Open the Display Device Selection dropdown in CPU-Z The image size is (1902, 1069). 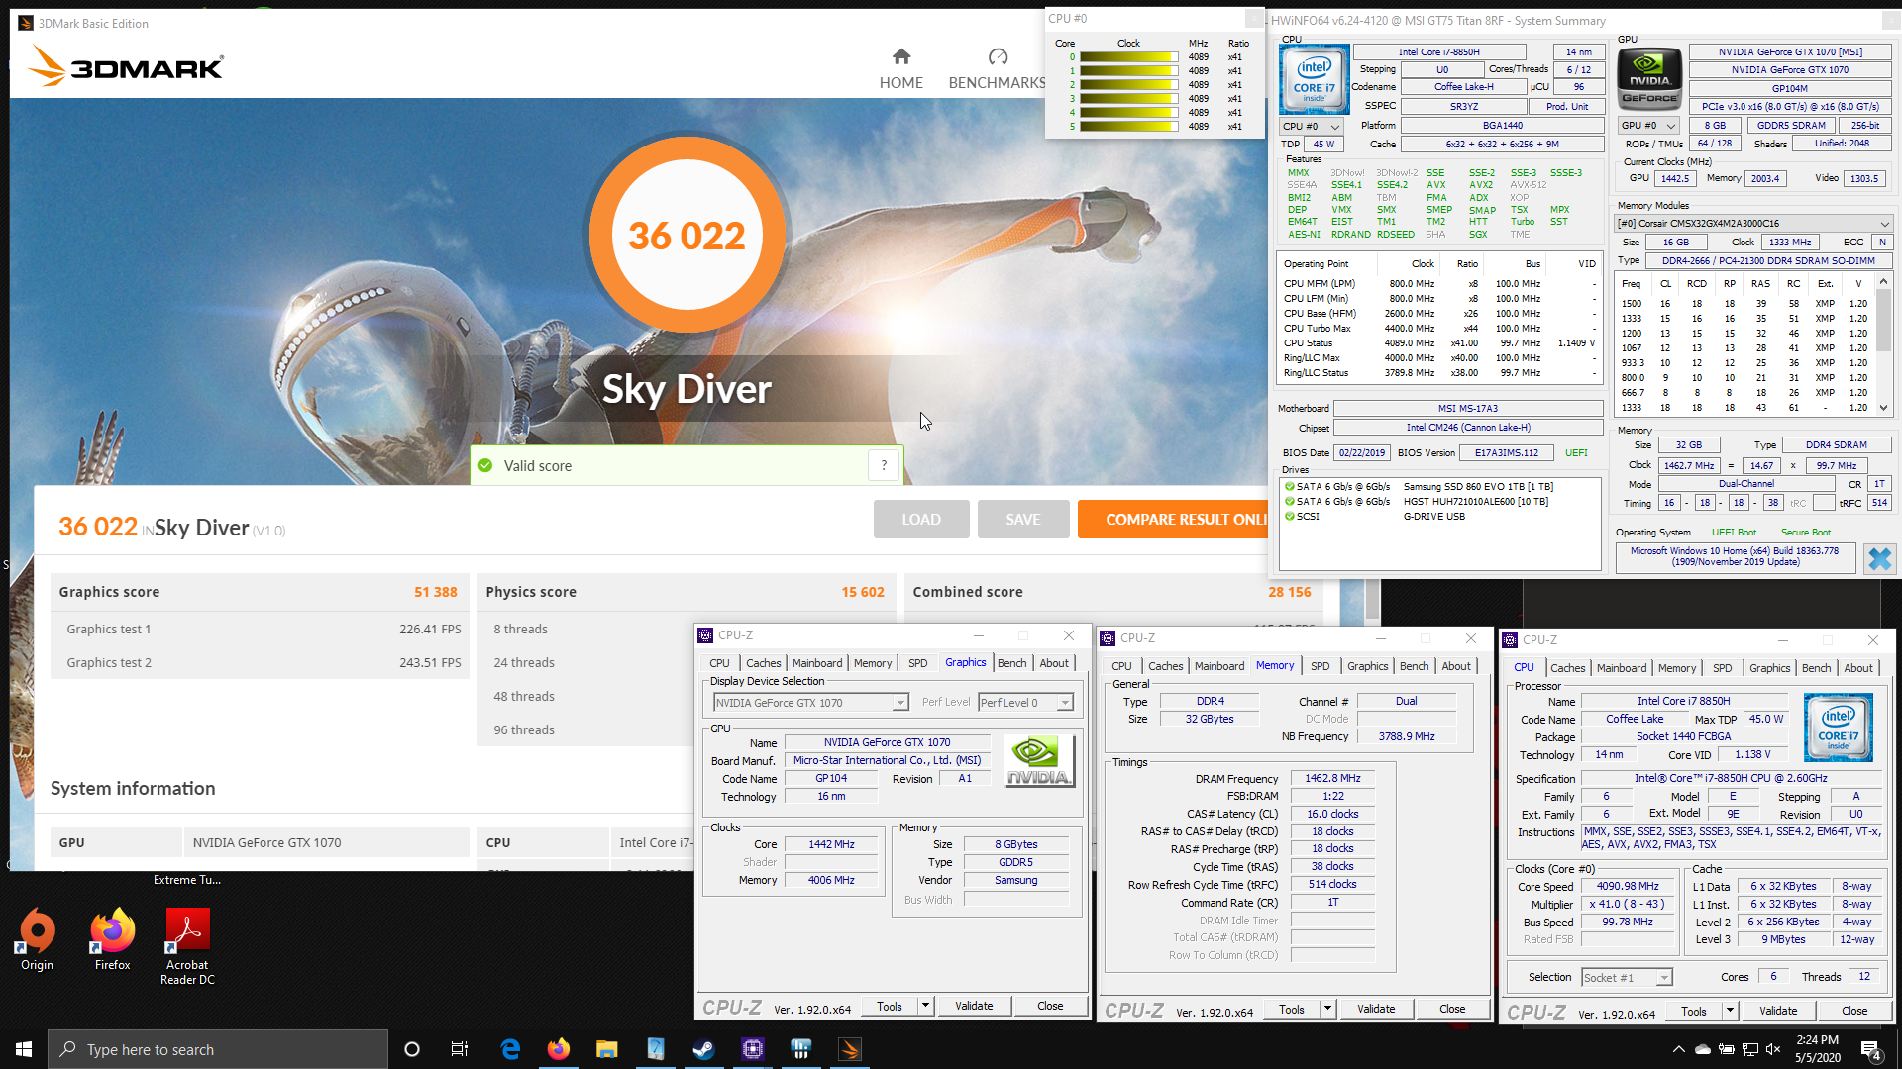pyautogui.click(x=810, y=703)
